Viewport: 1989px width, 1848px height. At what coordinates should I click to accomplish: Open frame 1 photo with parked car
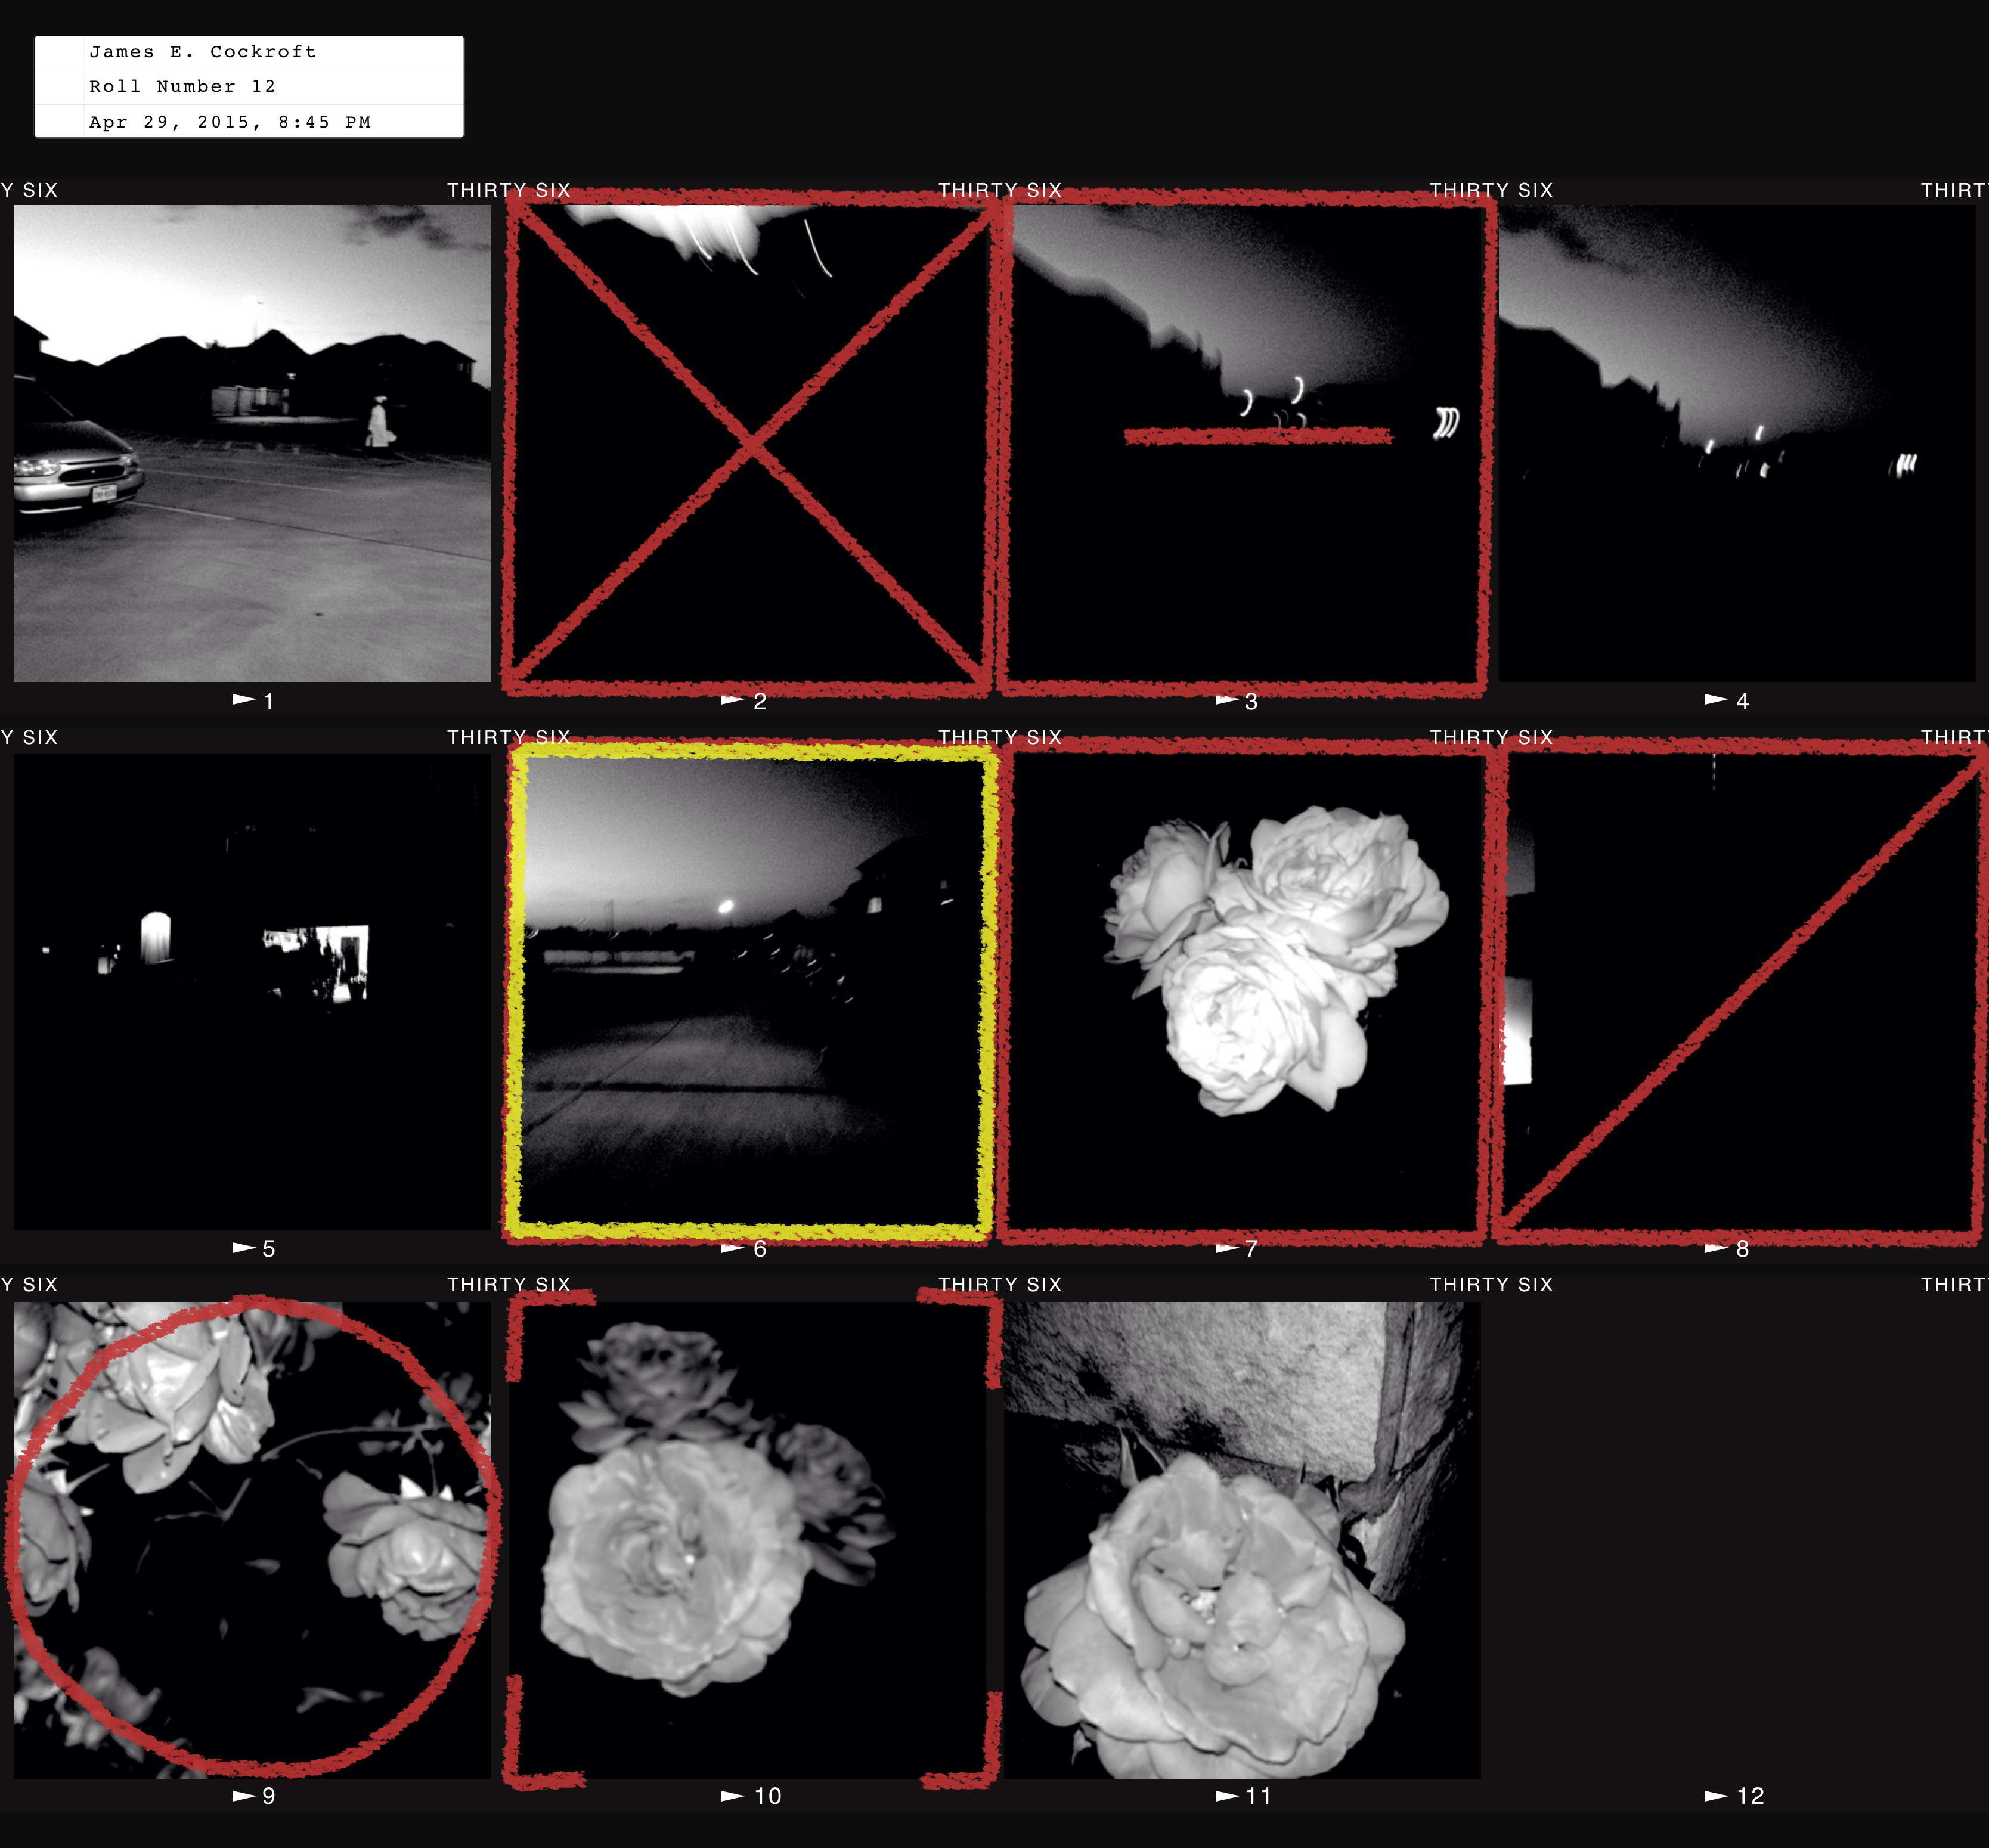coord(252,443)
